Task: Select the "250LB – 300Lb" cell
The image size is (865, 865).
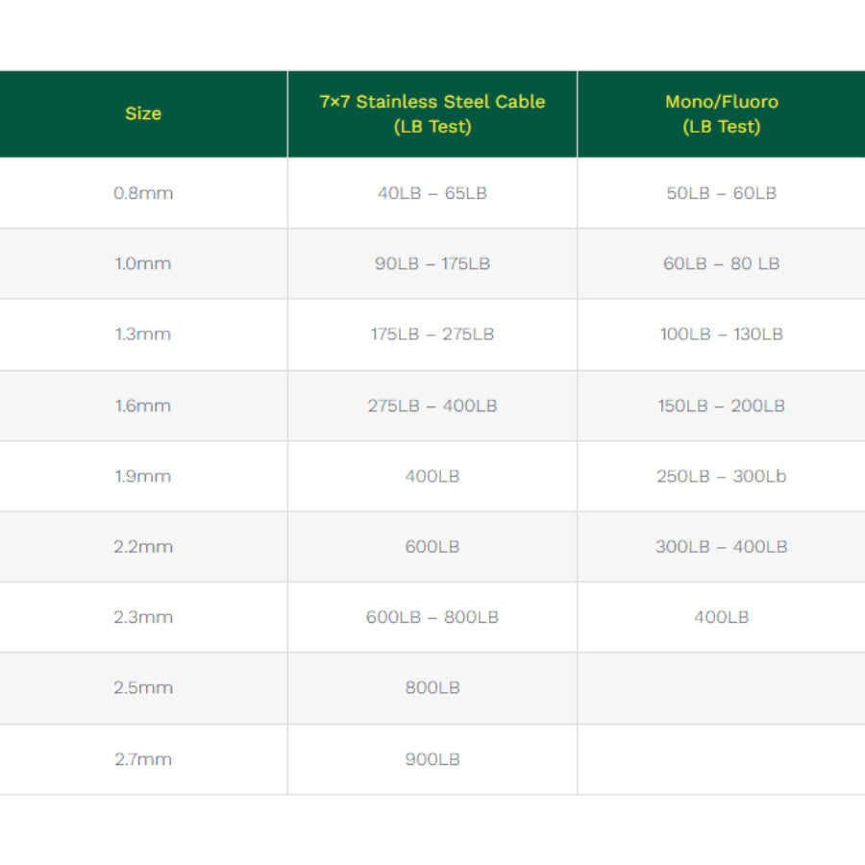Action: 722,476
